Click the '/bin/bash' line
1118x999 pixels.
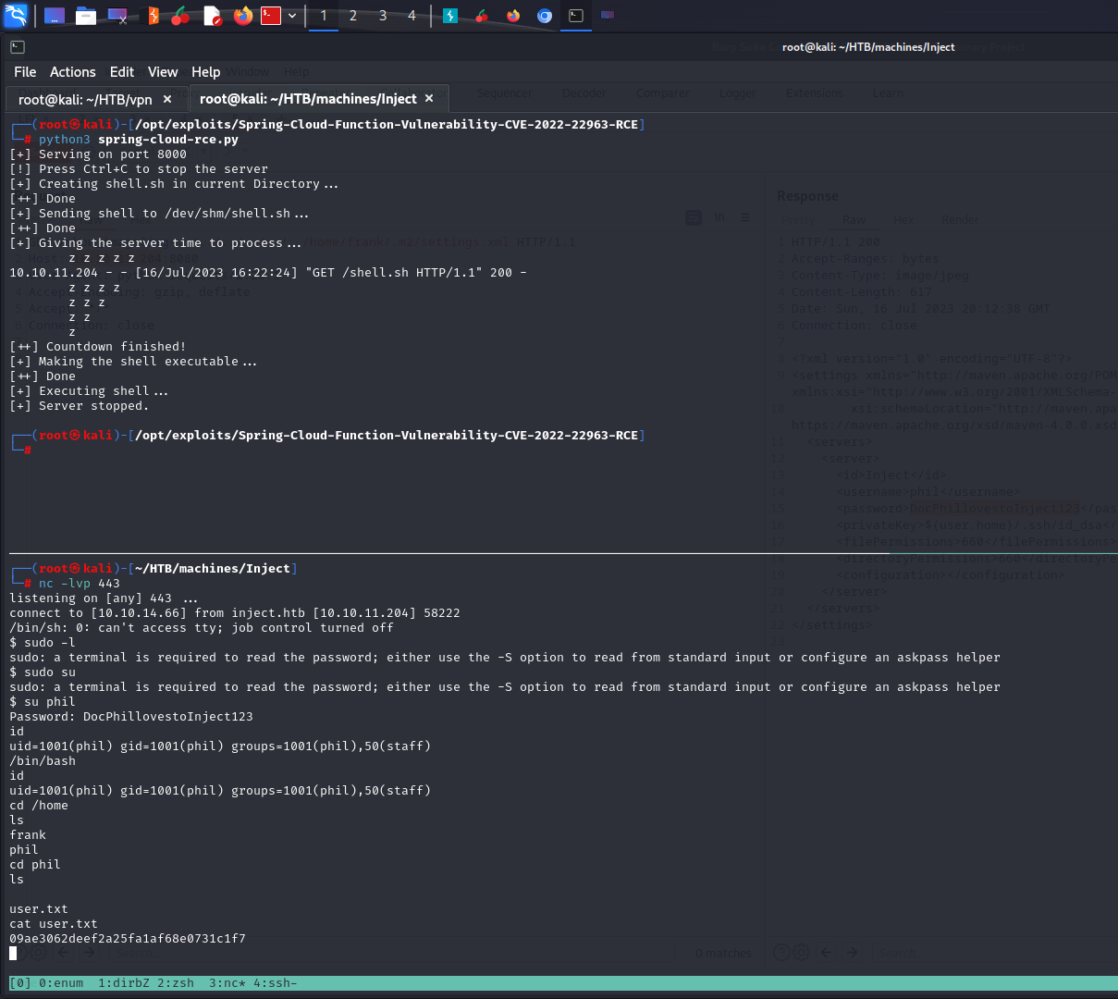pos(43,761)
